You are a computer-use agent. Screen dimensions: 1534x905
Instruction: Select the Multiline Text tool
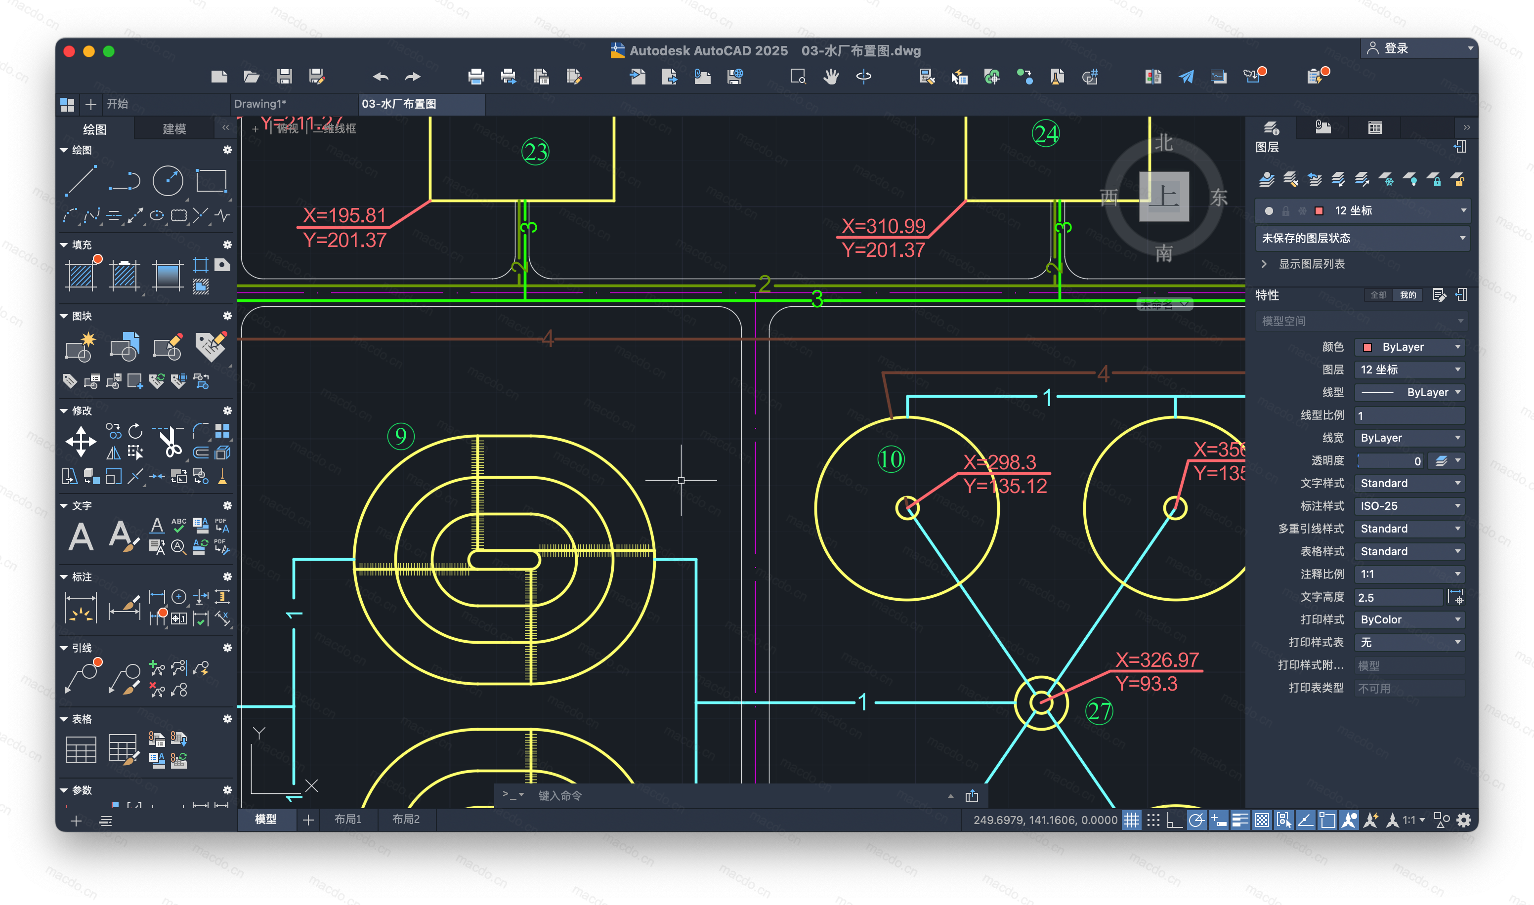point(81,536)
